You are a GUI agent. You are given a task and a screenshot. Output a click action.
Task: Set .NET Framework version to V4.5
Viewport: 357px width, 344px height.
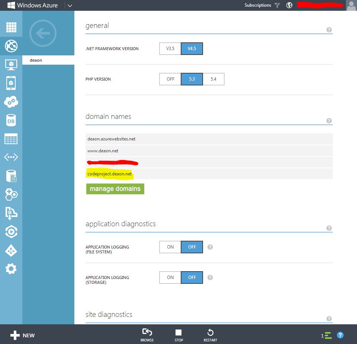(x=192, y=49)
